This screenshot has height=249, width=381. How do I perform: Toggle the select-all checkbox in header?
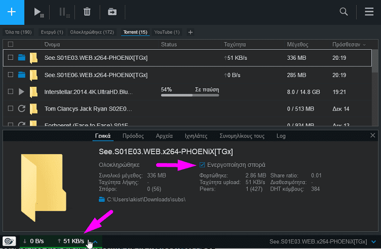point(11,44)
